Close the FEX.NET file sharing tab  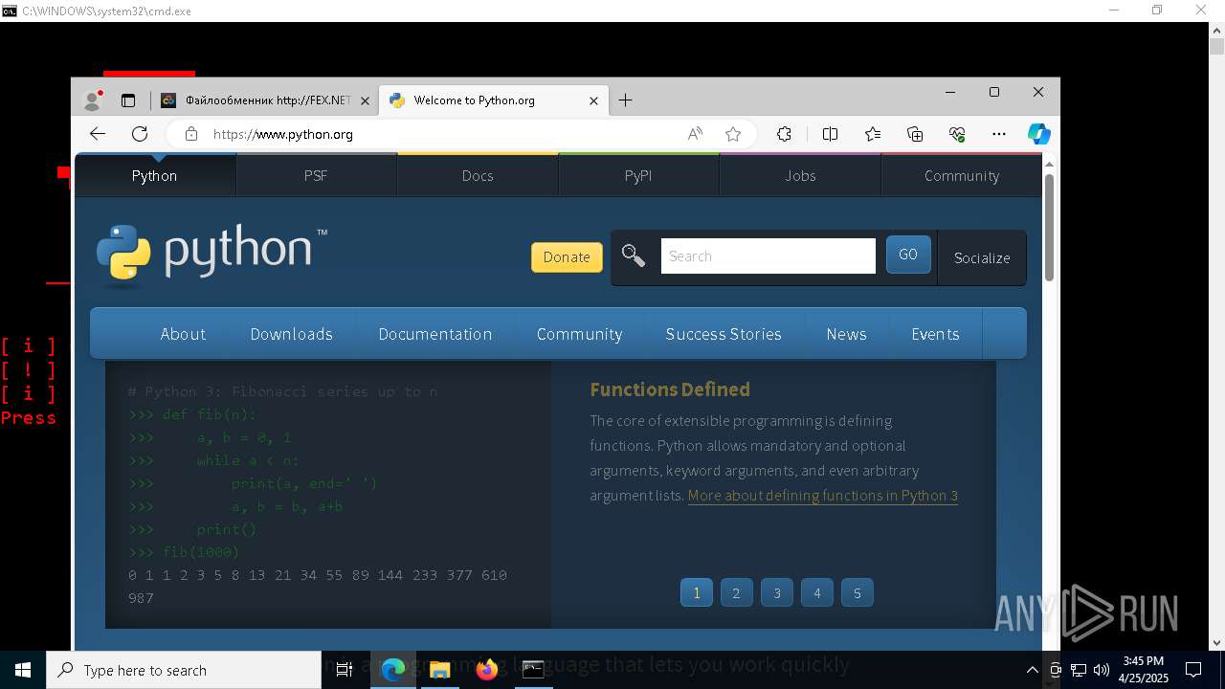click(365, 100)
